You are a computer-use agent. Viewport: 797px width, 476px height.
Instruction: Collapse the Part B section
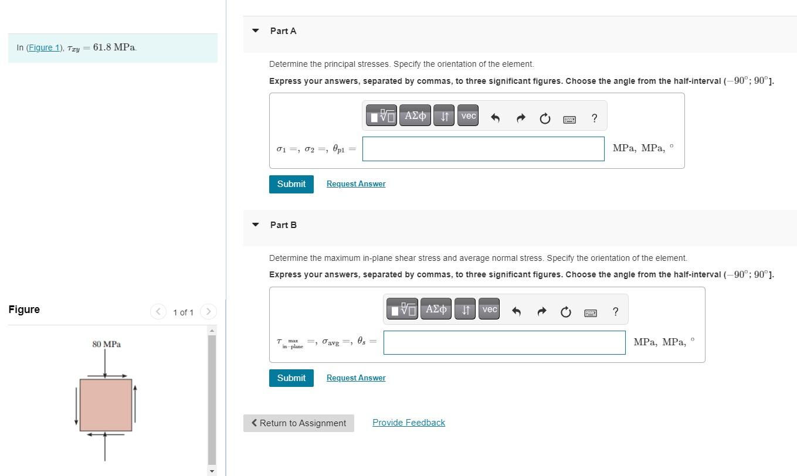[x=255, y=225]
